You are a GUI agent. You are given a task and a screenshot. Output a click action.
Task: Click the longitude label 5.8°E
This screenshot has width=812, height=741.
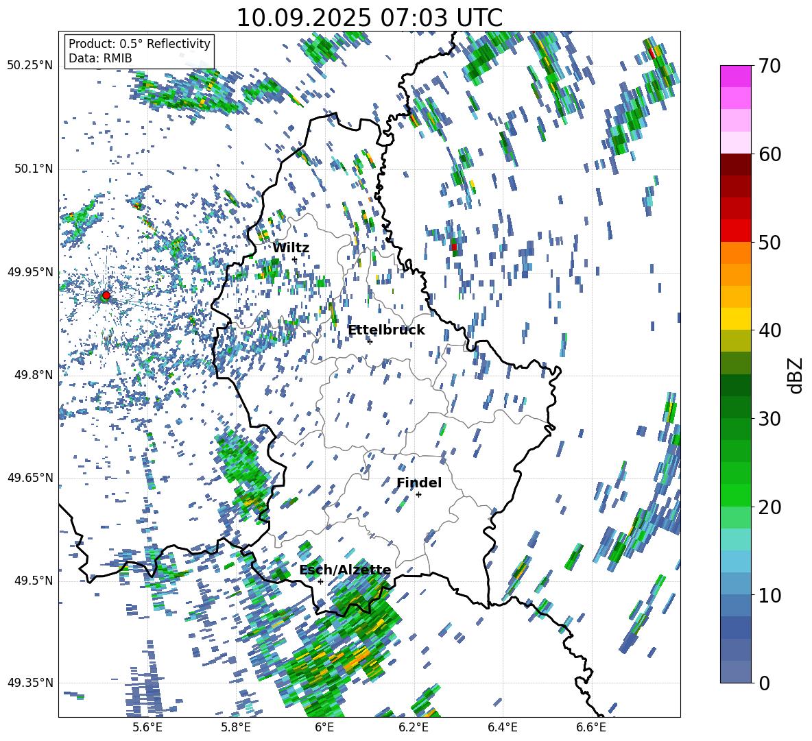pos(236,728)
